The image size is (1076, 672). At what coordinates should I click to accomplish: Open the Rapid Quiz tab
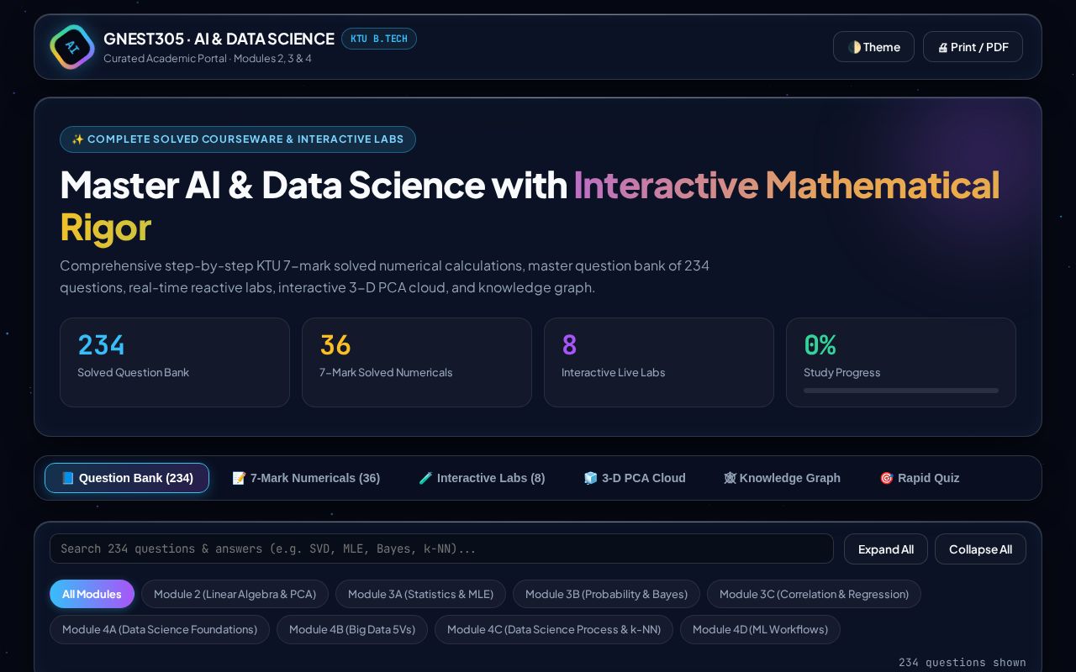920,478
